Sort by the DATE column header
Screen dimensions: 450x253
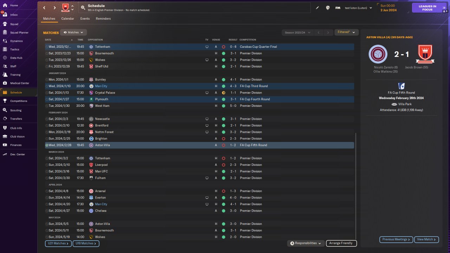[x=48, y=40]
